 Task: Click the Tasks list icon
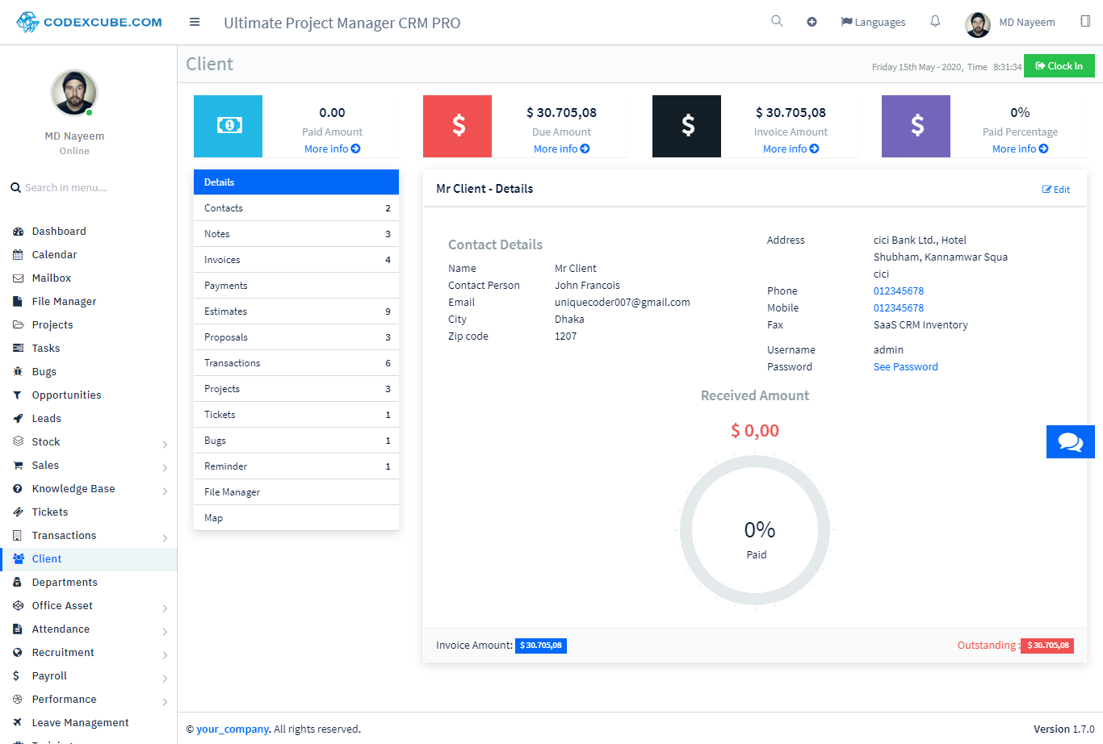18,349
